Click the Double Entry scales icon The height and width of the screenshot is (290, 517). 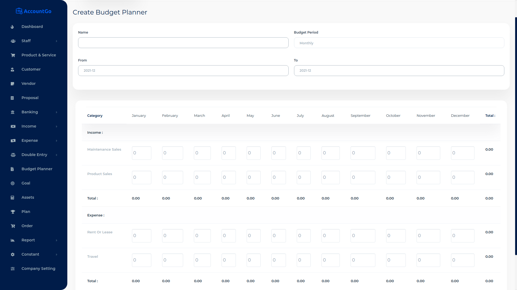tap(13, 155)
